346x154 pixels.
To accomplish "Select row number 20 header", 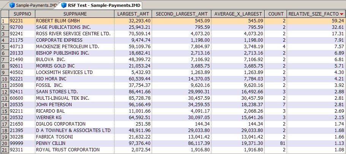I will pos(4,143).
